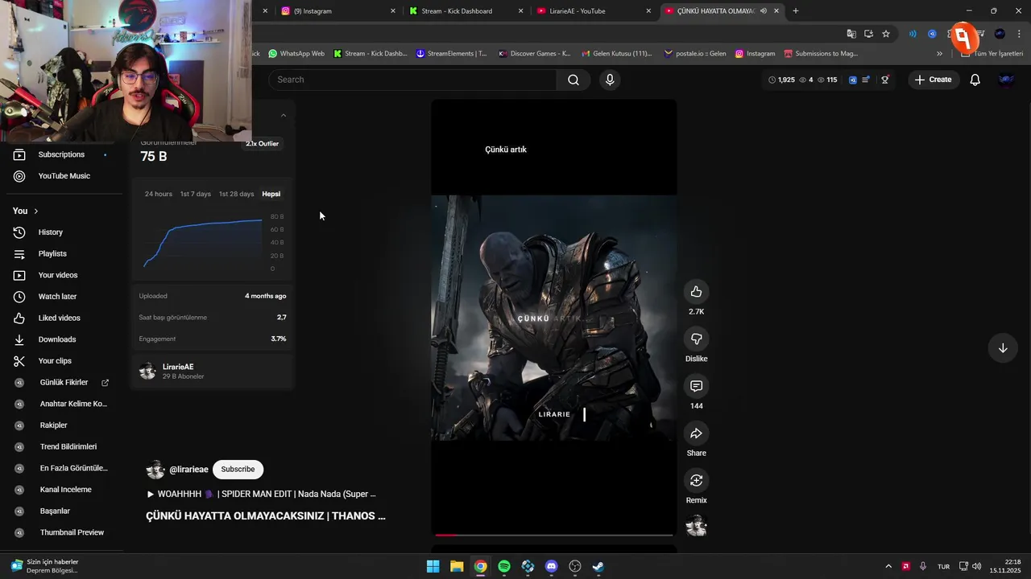Open the Chrome profile avatar
This screenshot has width=1031, height=579.
[x=1000, y=34]
